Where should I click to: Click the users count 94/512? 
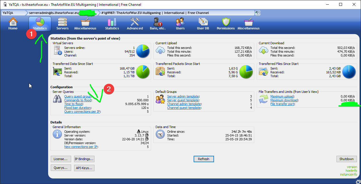click(129, 52)
